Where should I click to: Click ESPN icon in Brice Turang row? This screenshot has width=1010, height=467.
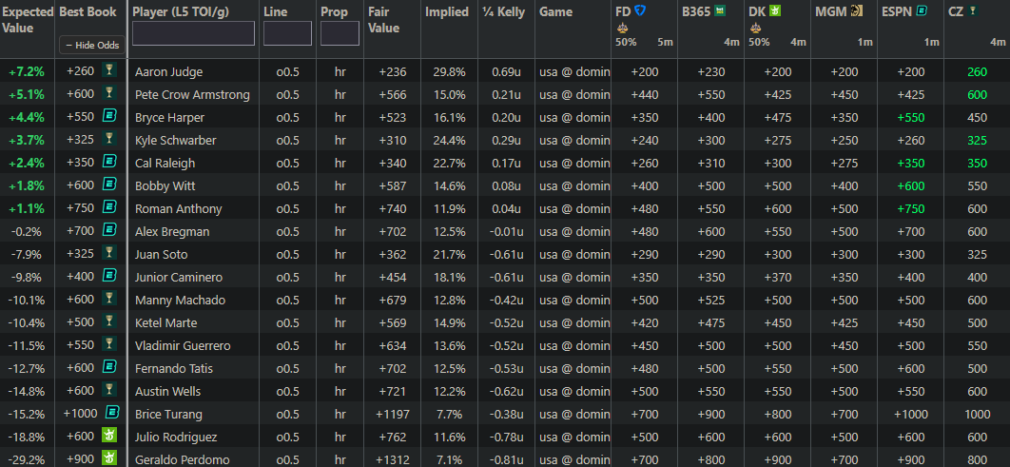click(x=112, y=413)
